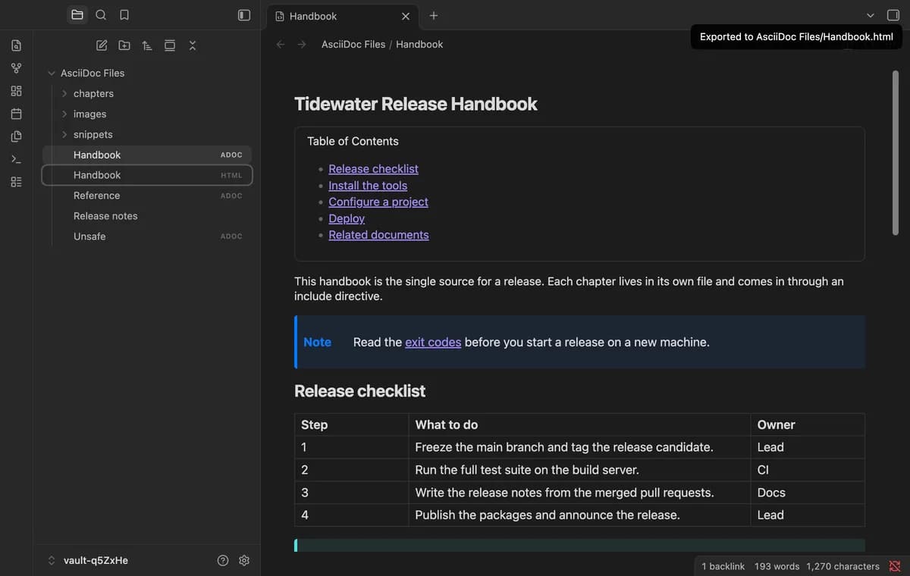This screenshot has height=576, width=910.
Task: Create a new folder icon
Action: click(124, 45)
